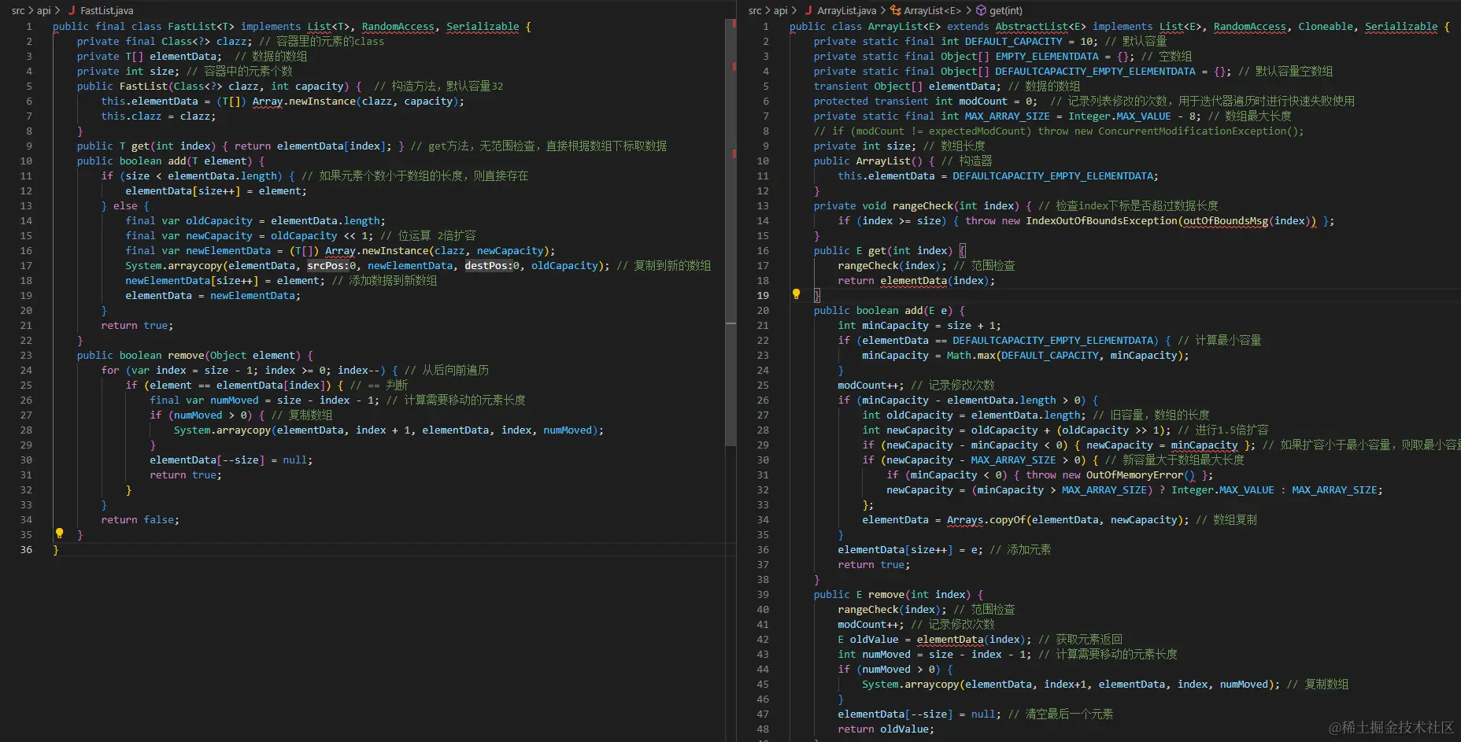Open the lightbulb quick fix in FastList.java
Screen dimensions: 1461x742
pyautogui.click(x=59, y=533)
